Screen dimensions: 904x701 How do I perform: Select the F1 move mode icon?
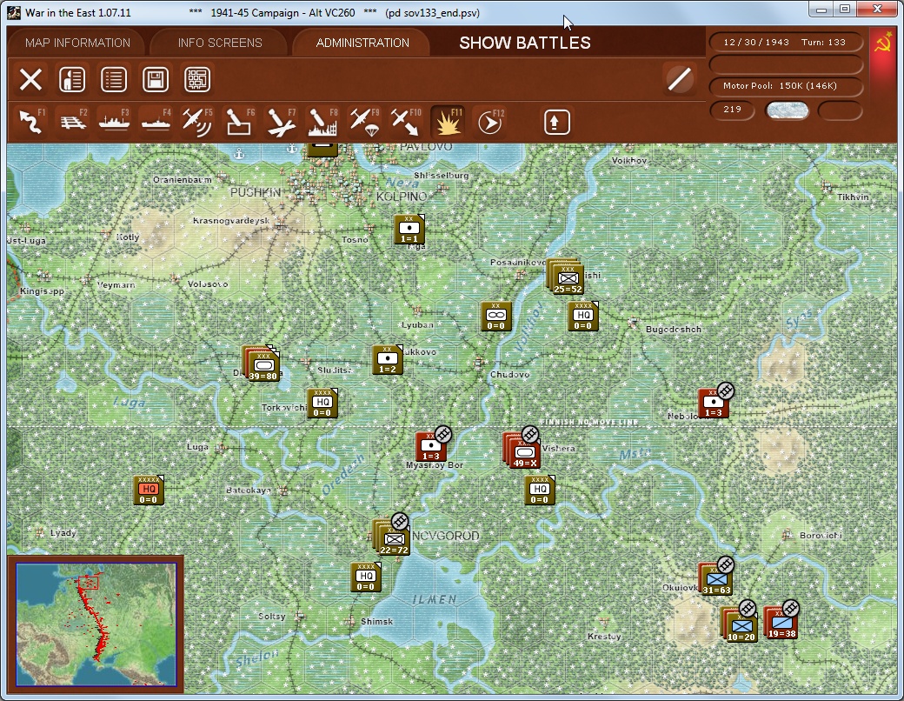pos(31,122)
